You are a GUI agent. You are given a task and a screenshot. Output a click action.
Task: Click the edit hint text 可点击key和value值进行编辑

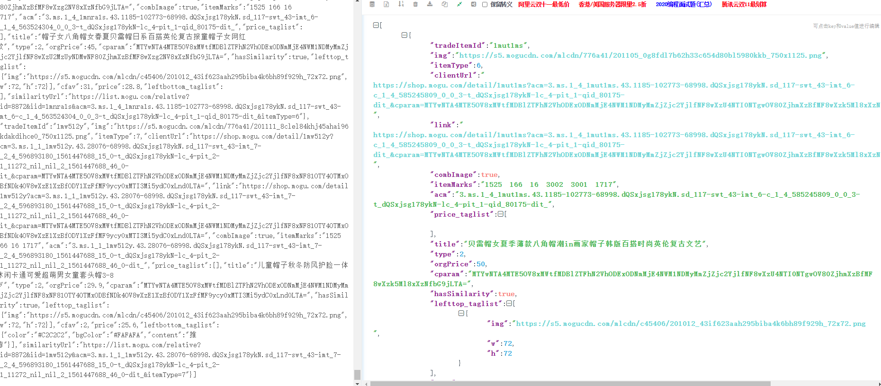point(846,26)
